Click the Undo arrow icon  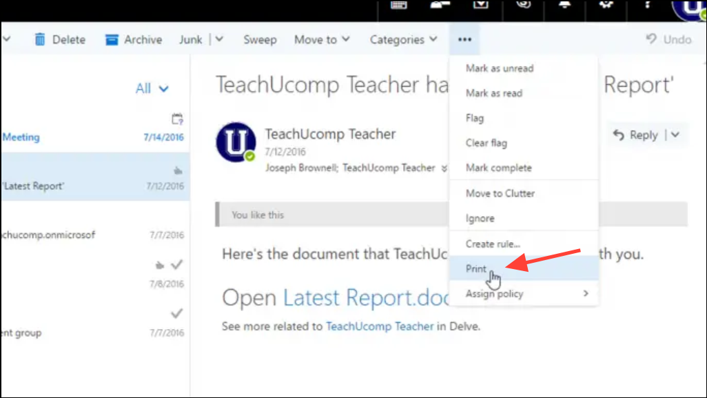(650, 39)
